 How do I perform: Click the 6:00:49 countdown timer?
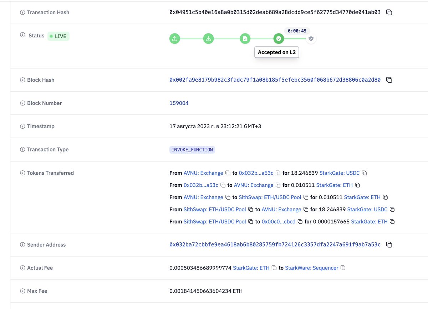coord(297,31)
